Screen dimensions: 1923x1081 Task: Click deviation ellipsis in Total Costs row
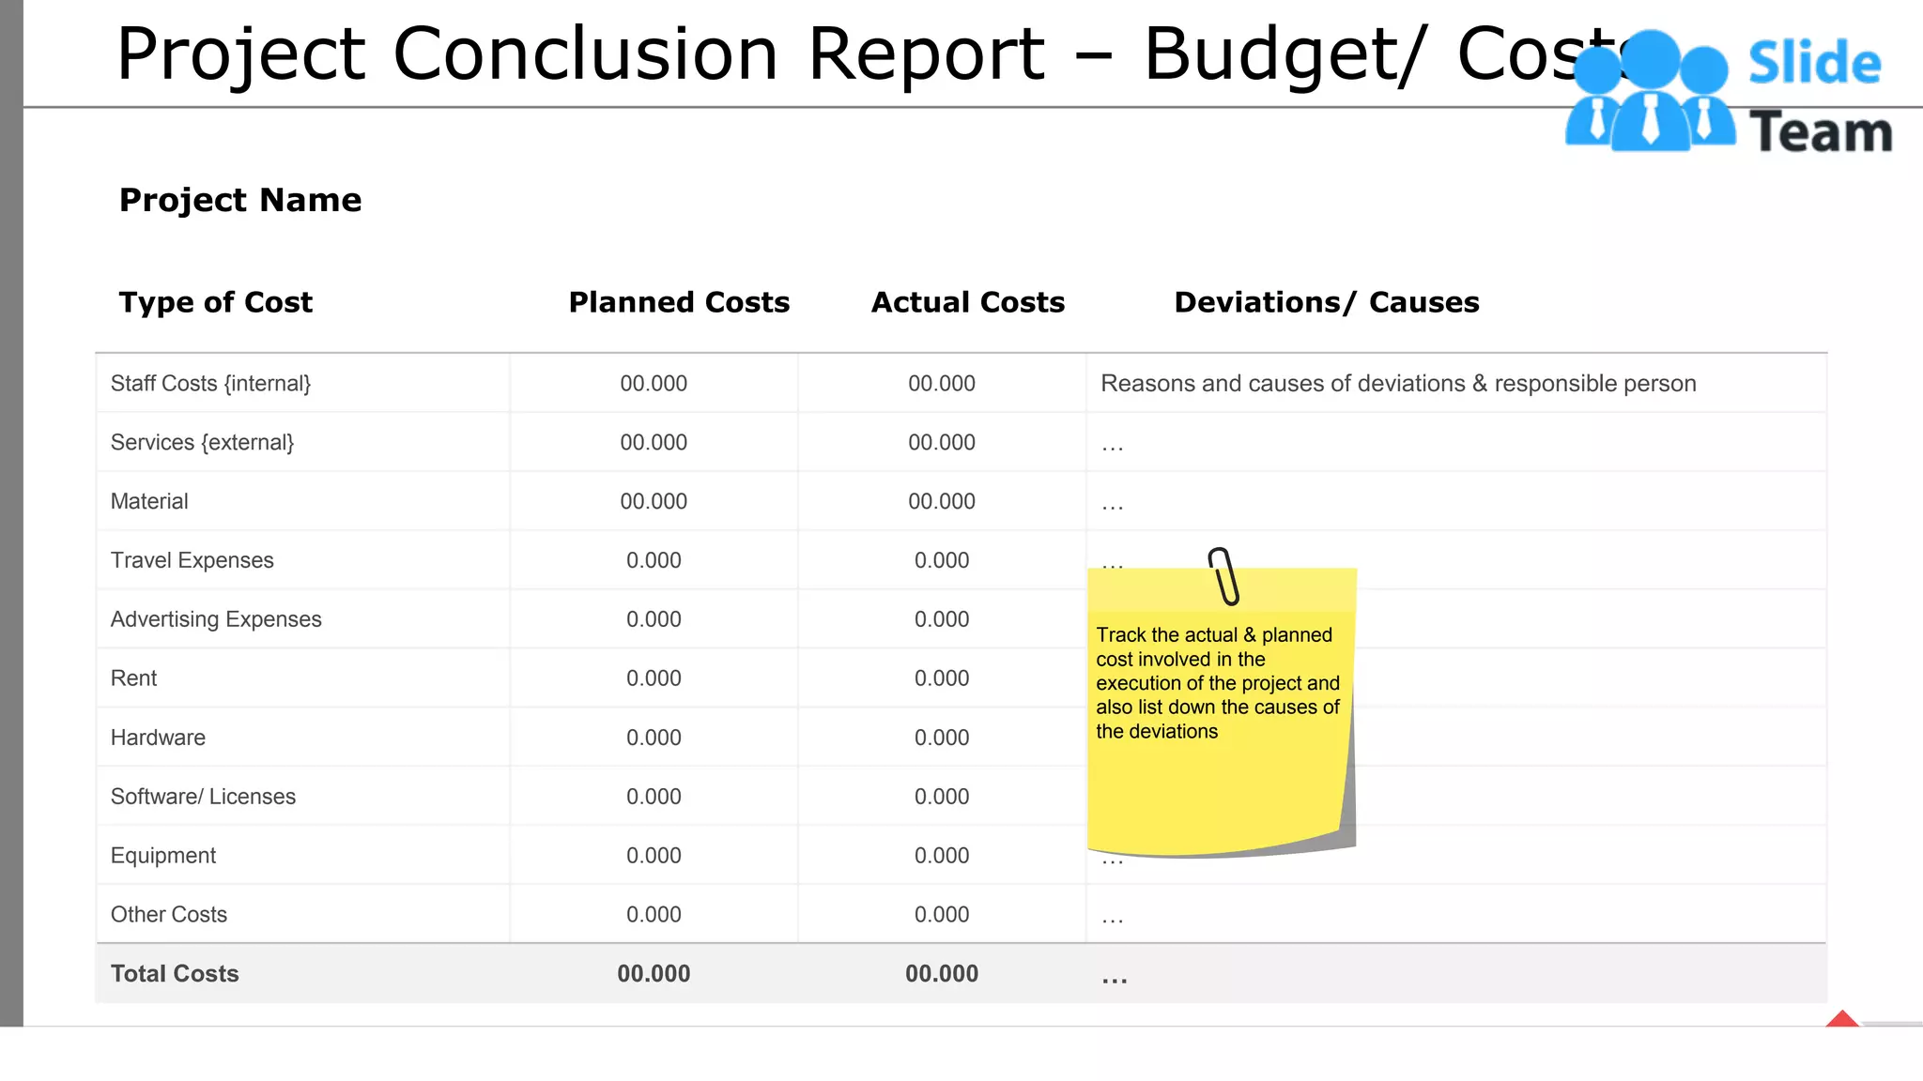(x=1115, y=982)
